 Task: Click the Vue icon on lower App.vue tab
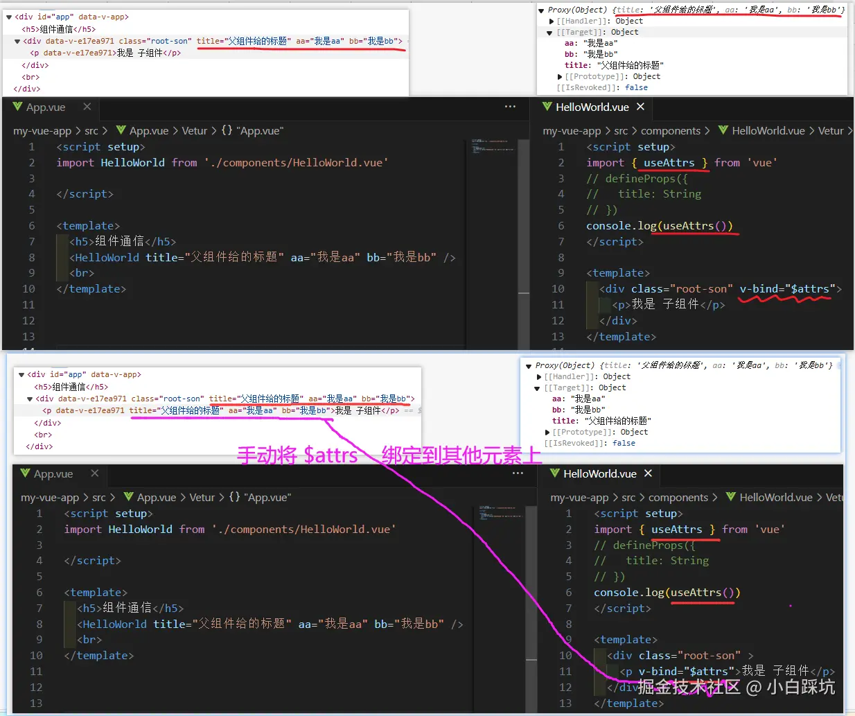click(25, 473)
